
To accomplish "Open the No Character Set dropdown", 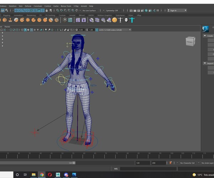I will [x=187, y=163].
